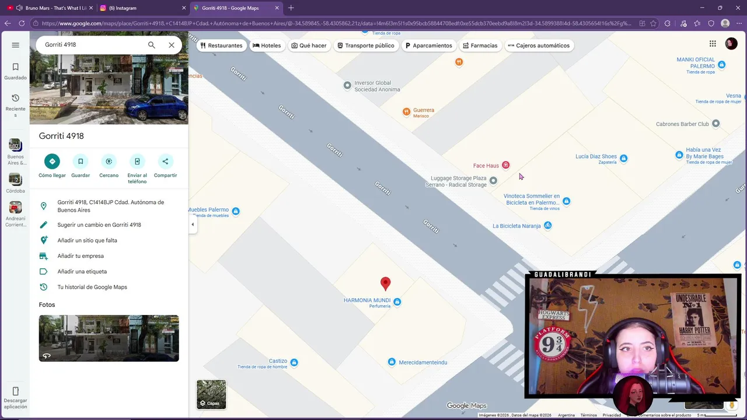Click the Muebles Palermo shop marker
Screen dimensions: 747x420
click(236, 211)
